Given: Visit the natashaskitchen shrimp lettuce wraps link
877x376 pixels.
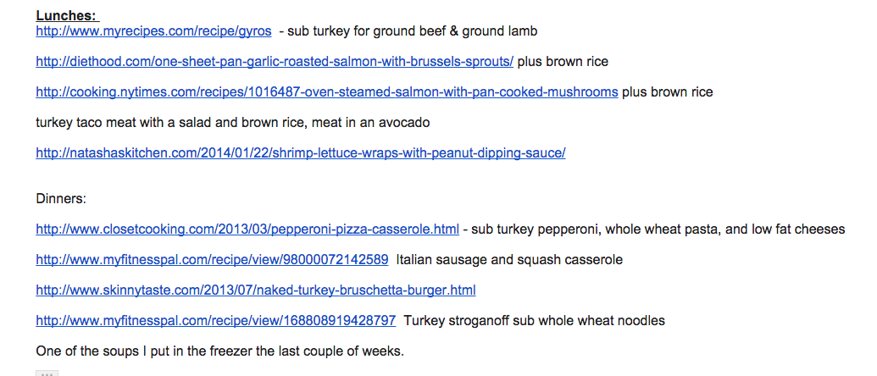Looking at the screenshot, I should pos(300,153).
